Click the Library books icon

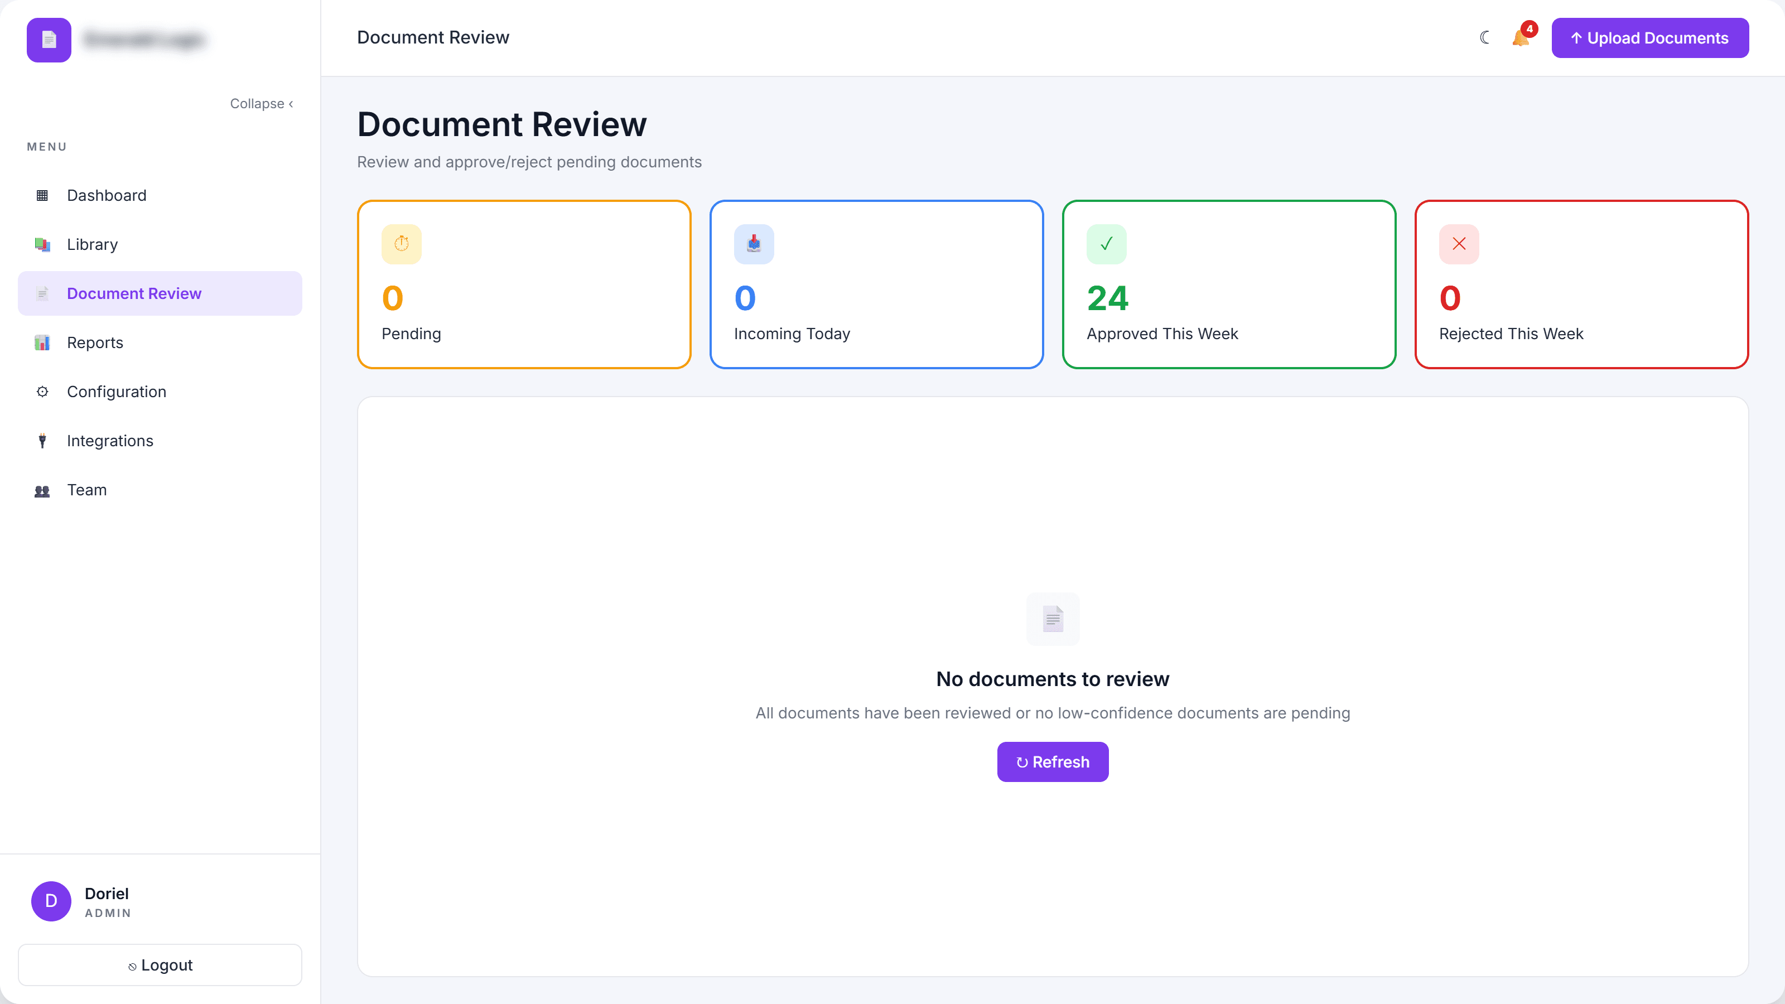(42, 245)
